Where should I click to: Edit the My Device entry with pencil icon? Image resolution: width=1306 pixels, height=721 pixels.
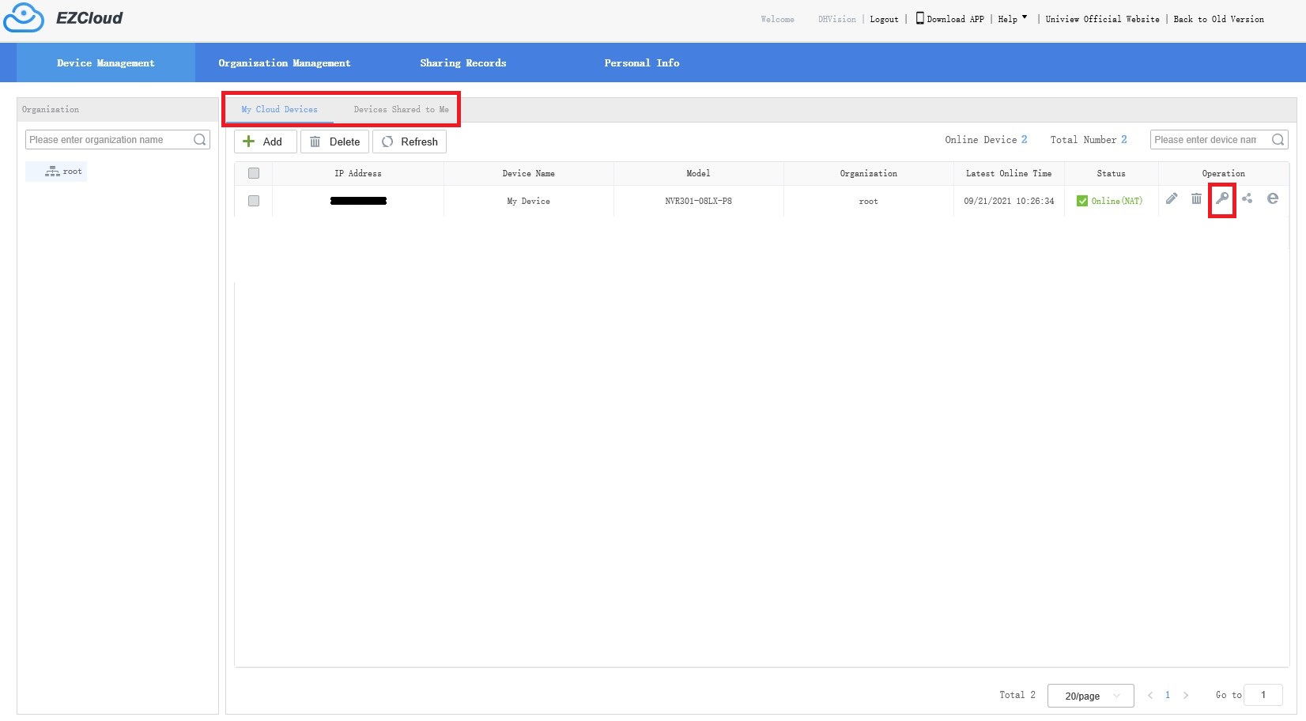(1172, 198)
